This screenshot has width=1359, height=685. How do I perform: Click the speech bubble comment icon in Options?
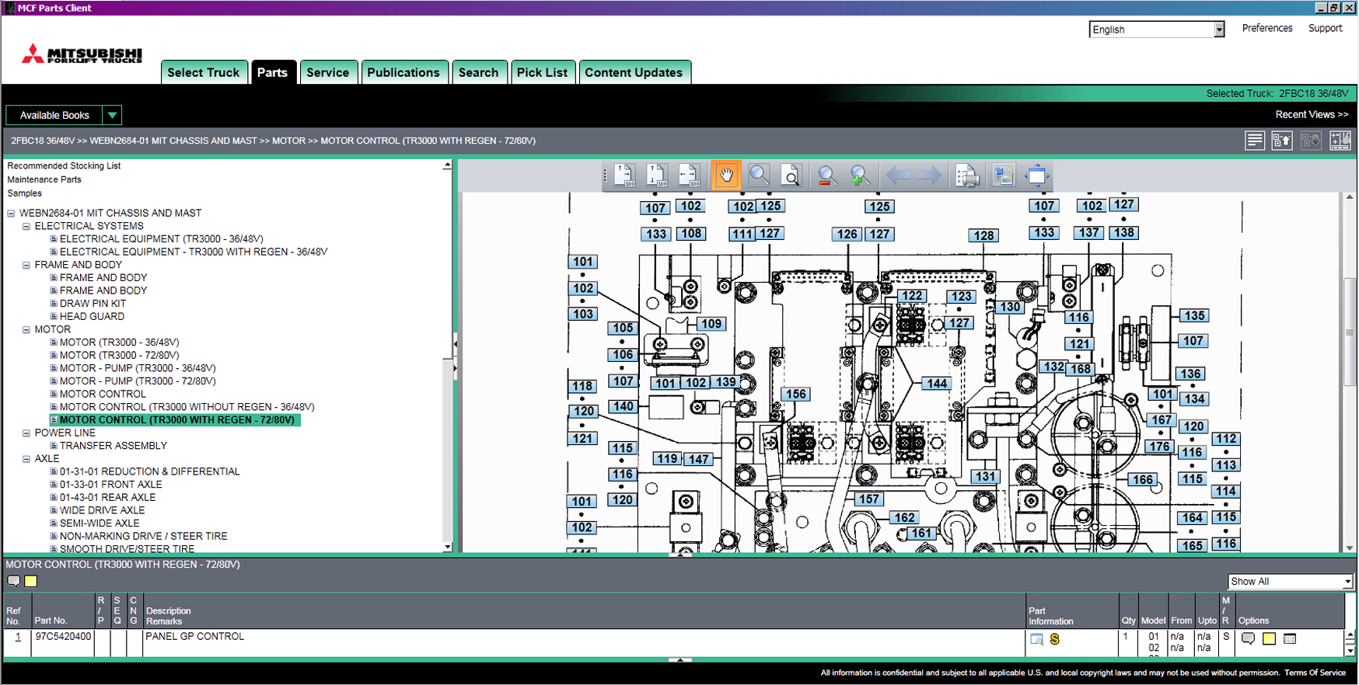(1248, 639)
